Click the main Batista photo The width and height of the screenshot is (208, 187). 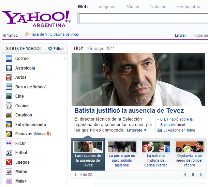click(x=138, y=79)
